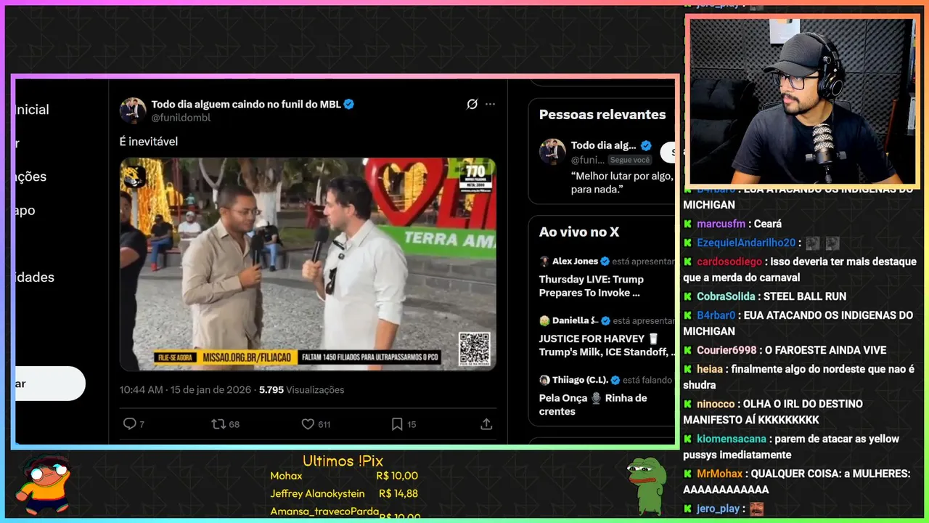Click the QR code in the video
Screen dimensions: 929x523
475,349
